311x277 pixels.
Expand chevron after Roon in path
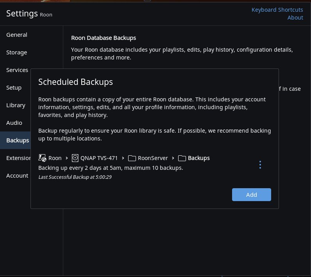67,158
